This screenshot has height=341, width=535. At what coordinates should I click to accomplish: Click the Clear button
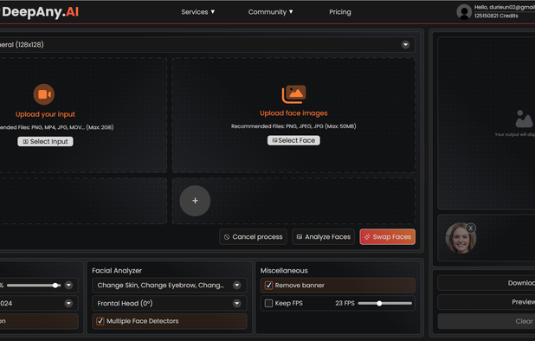[487, 321]
